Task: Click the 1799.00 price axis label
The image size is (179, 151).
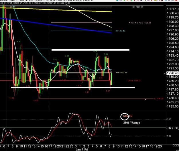Action: [173, 22]
